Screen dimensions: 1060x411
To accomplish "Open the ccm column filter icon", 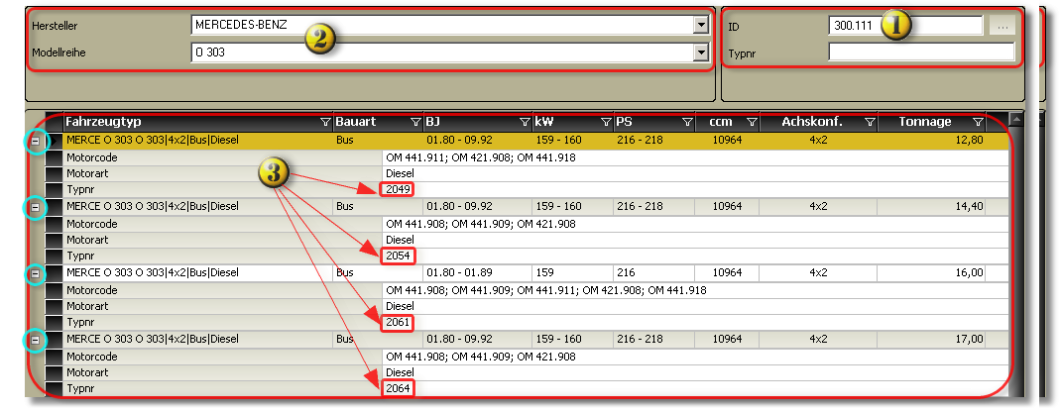I will point(751,122).
